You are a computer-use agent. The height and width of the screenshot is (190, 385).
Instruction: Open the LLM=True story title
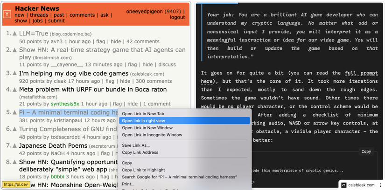click(34, 33)
